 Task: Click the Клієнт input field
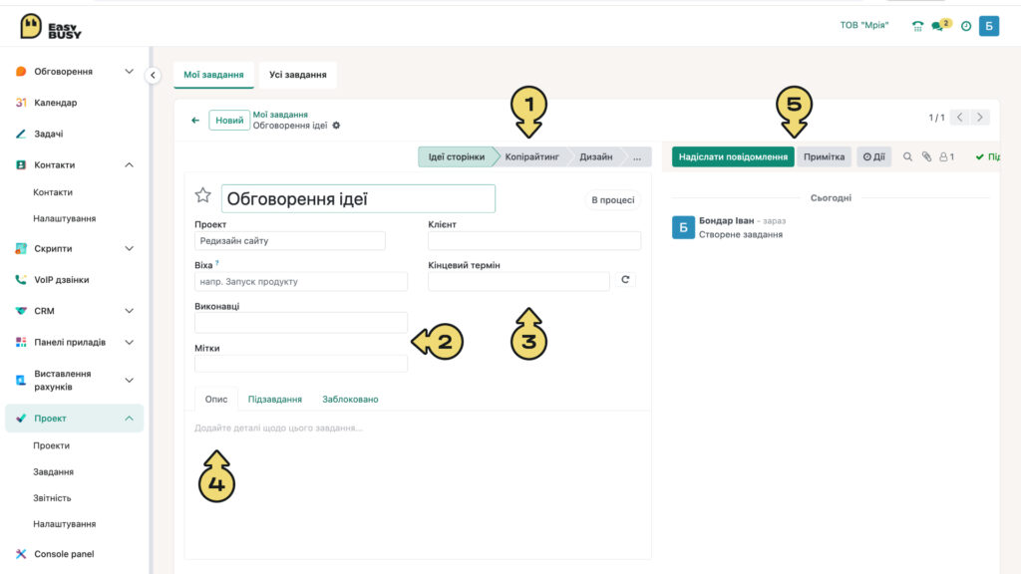534,241
